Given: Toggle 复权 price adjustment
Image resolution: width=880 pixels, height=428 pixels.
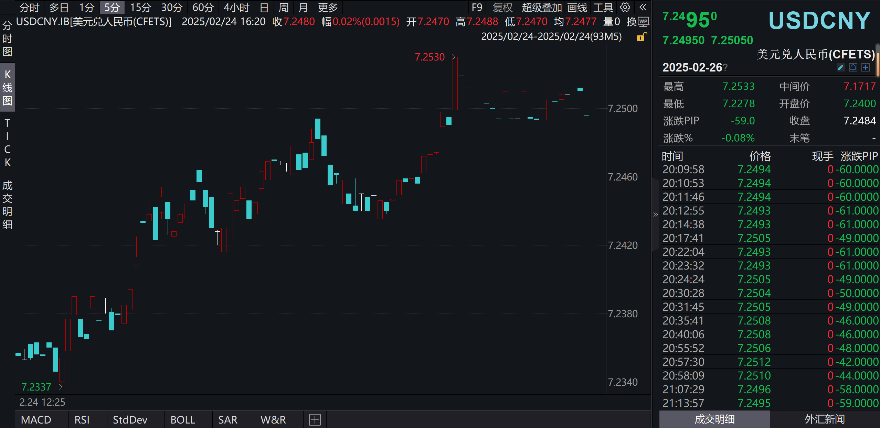Looking at the screenshot, I should pos(502,7).
